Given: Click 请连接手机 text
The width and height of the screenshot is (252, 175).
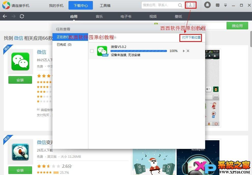Looking at the screenshot, I should coord(20,6).
